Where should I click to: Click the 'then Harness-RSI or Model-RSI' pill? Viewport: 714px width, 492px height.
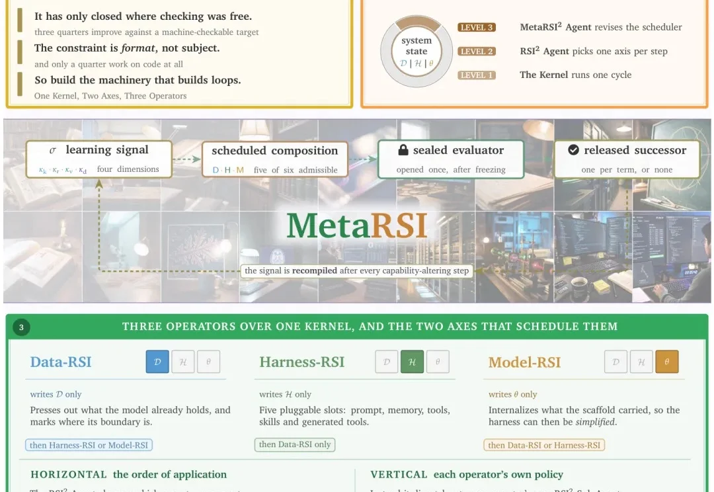(89, 445)
